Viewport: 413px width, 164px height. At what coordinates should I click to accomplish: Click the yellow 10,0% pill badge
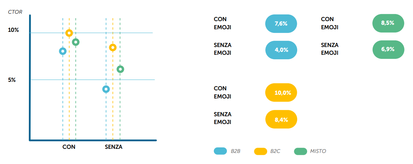pyautogui.click(x=281, y=93)
